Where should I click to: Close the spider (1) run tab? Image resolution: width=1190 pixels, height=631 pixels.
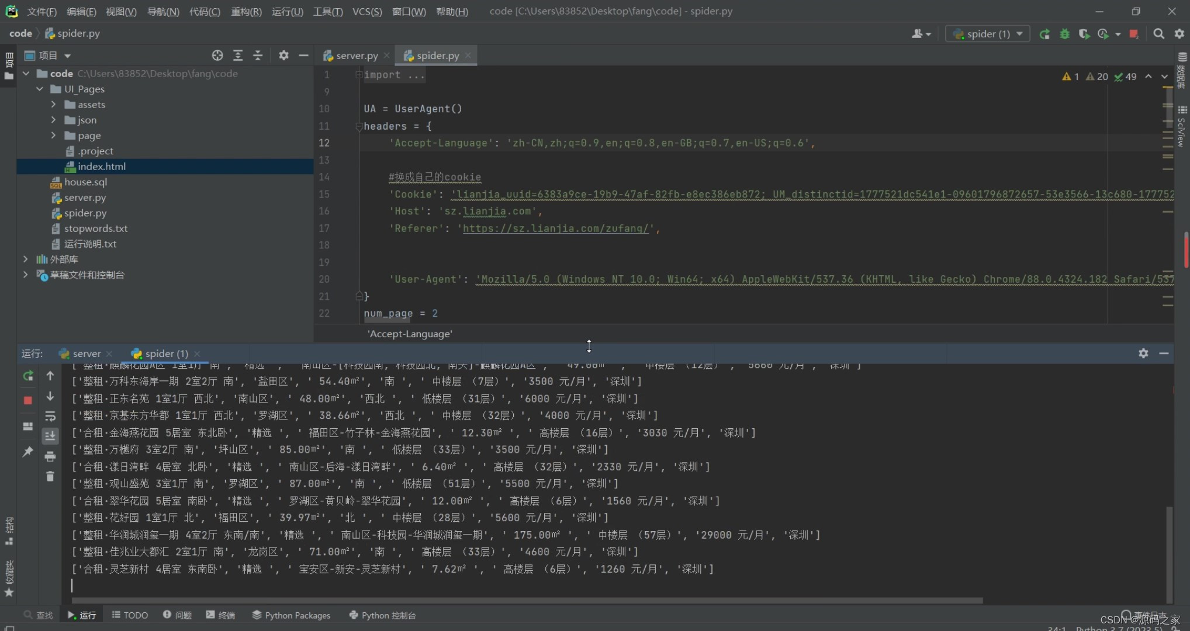tap(197, 353)
